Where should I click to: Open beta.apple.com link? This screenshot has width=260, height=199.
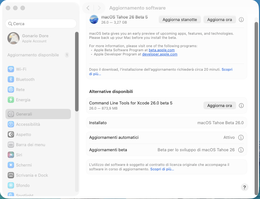click(162, 50)
